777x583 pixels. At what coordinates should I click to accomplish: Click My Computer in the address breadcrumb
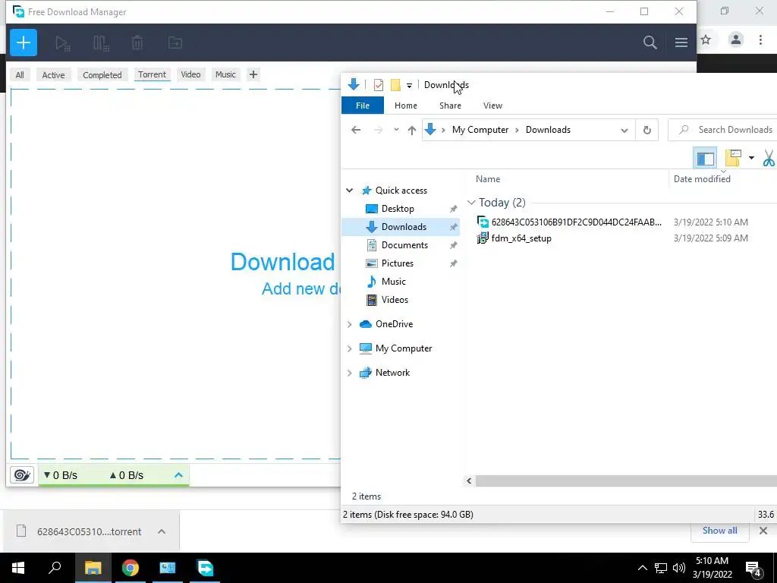coord(480,130)
